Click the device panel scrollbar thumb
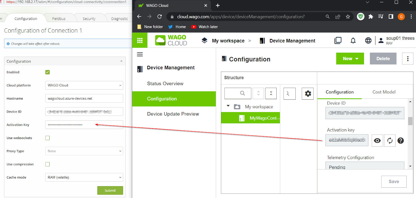Viewport: 416px width, 198px height. (x=410, y=121)
